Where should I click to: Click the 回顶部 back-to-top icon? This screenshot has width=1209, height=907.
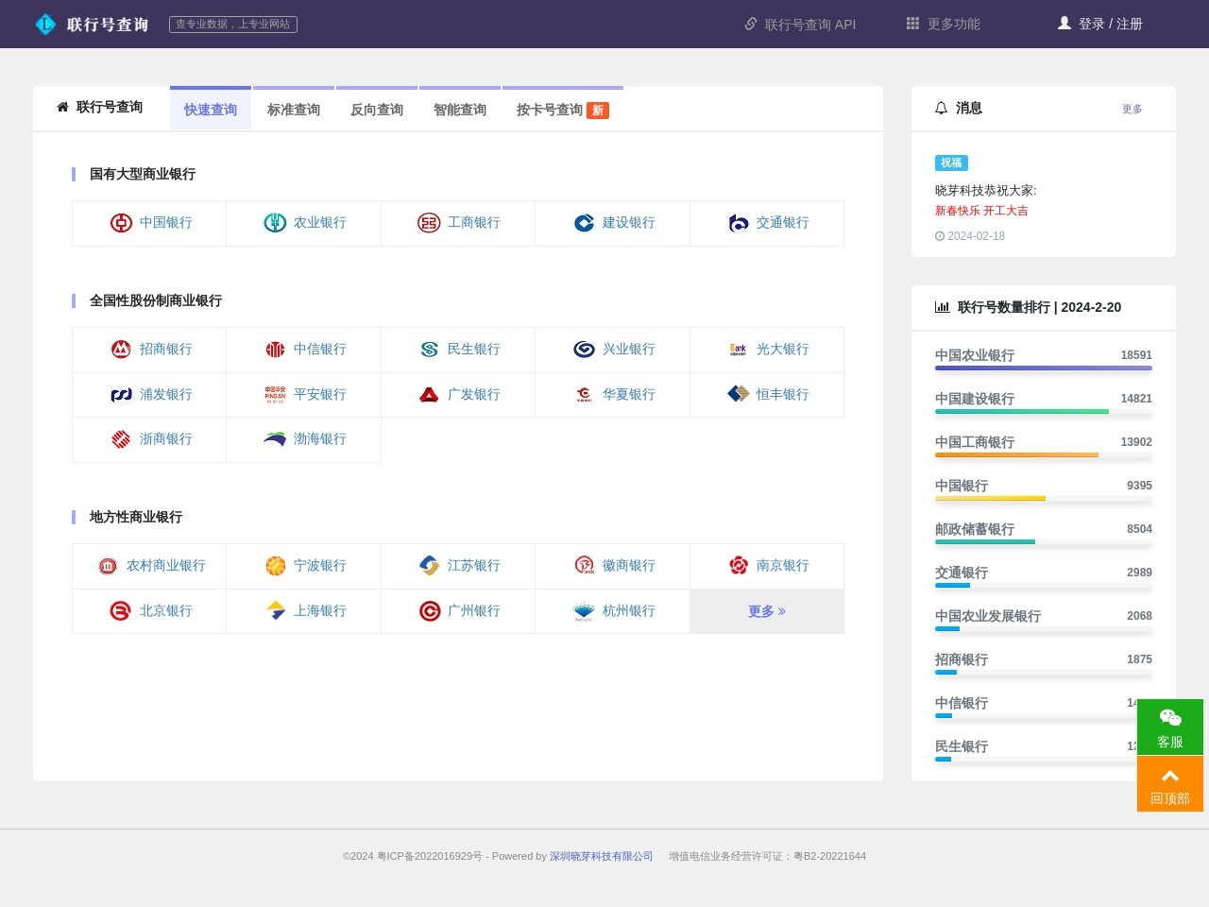1170,775
